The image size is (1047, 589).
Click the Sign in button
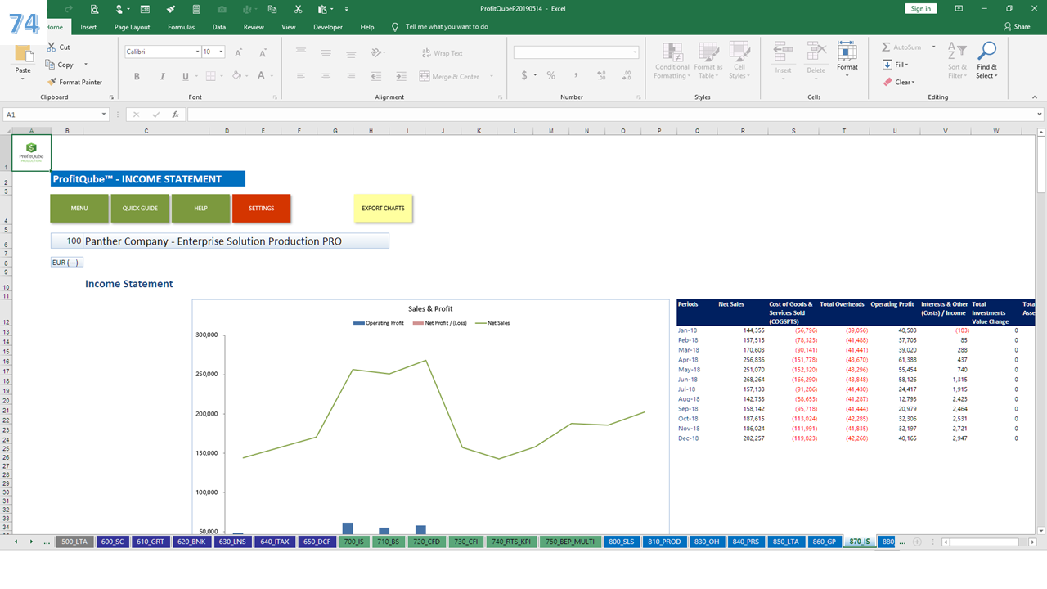(921, 8)
